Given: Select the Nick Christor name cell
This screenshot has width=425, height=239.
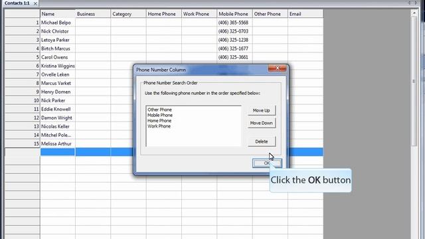Looking at the screenshot, I should click(x=58, y=31).
